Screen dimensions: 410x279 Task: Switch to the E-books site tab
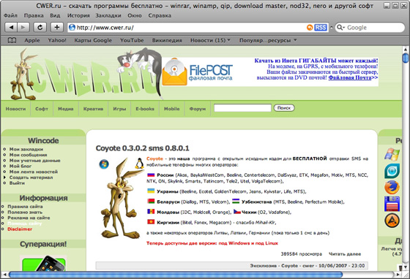point(145,109)
